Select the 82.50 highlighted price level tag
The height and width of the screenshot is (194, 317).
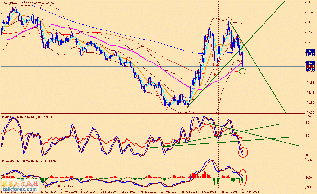[x=310, y=55]
